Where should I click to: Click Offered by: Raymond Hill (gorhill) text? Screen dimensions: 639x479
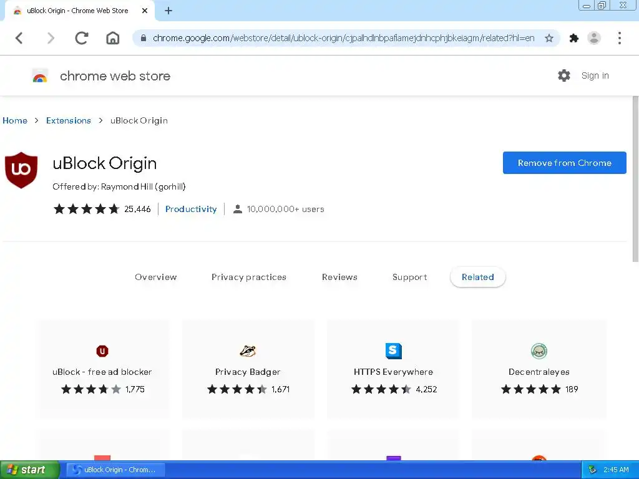(119, 186)
